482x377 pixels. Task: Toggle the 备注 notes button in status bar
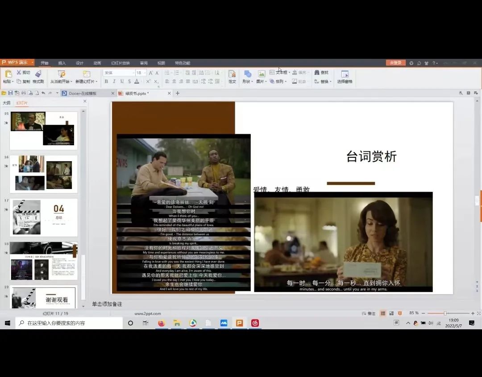pos(369,313)
